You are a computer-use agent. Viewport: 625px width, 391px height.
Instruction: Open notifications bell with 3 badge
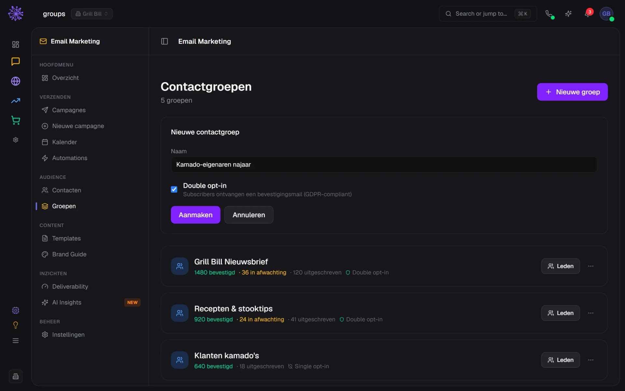click(588, 14)
